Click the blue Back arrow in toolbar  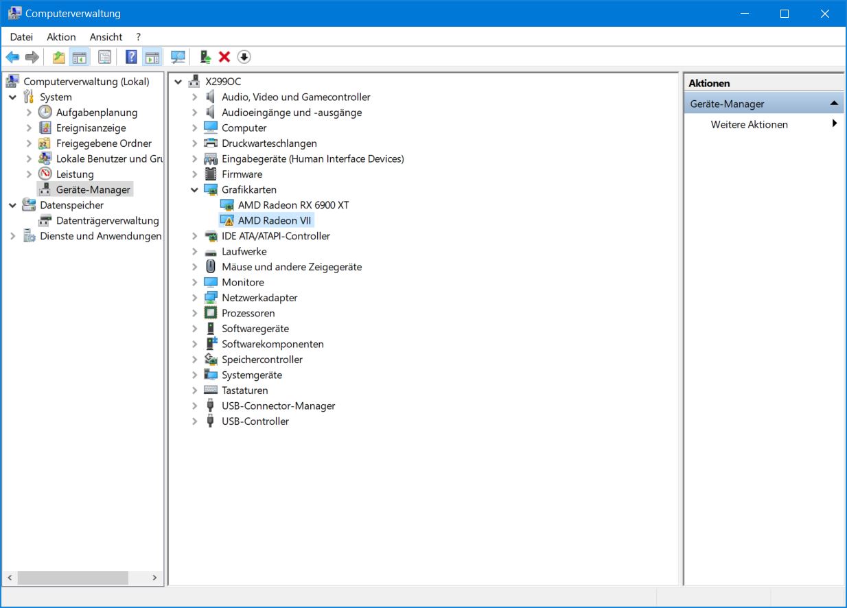point(12,57)
